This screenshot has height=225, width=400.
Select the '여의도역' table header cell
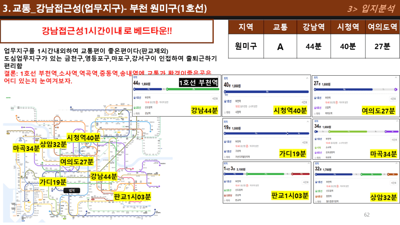click(x=383, y=27)
